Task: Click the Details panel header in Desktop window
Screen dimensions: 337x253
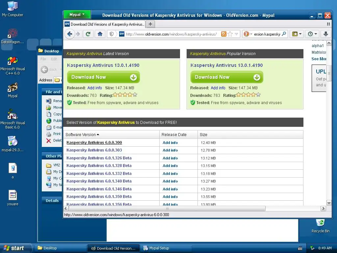Action: [x=52, y=201]
